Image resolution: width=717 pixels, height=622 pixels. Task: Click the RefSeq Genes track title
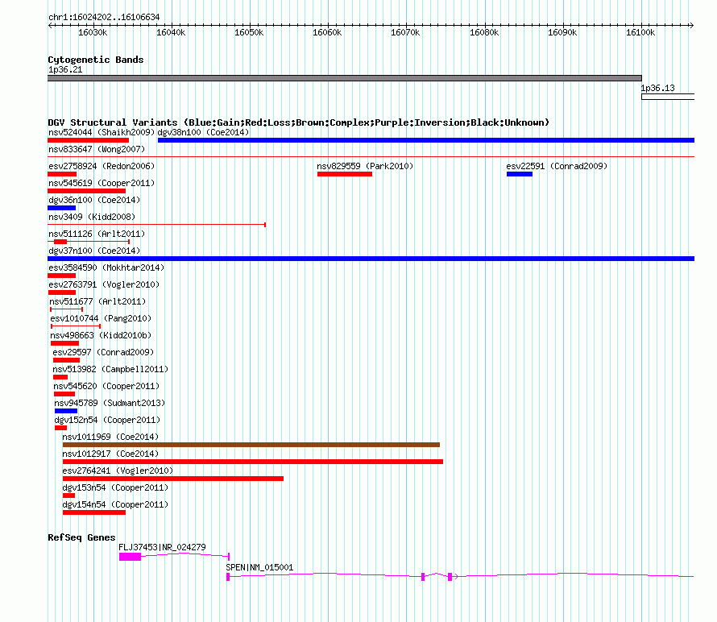tap(81, 537)
